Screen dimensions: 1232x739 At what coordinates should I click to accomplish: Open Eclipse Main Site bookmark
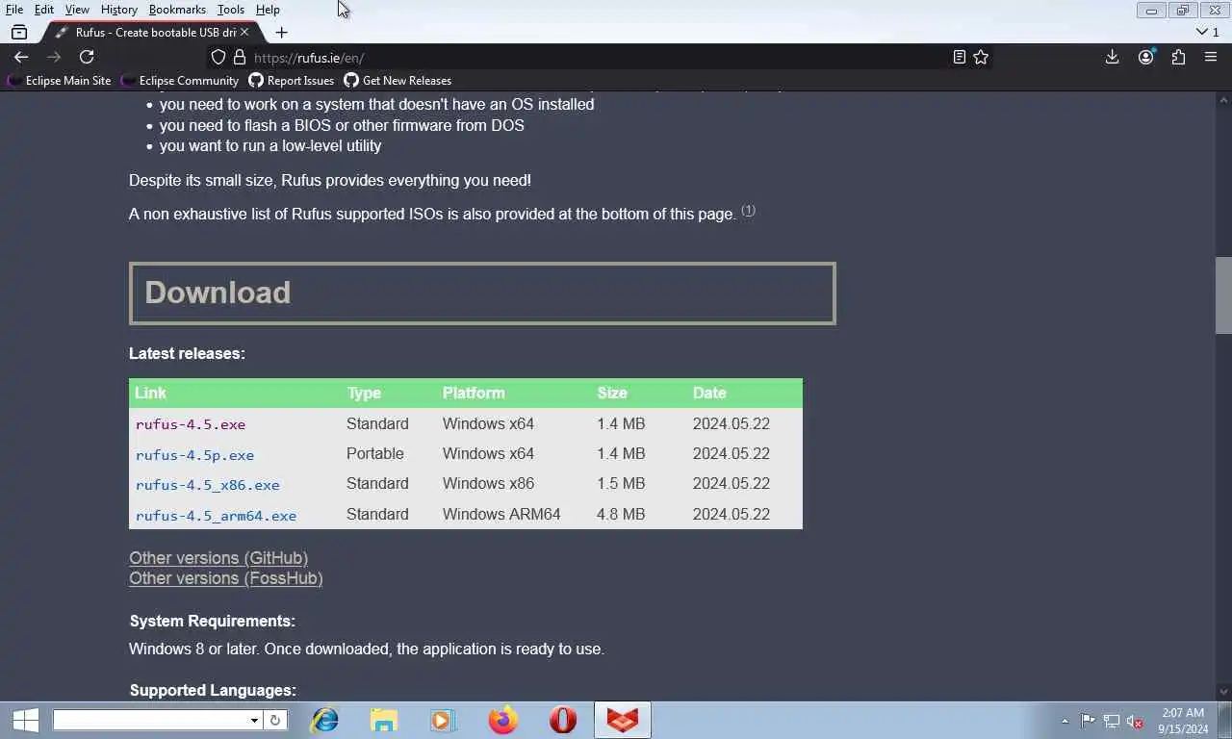59,81
